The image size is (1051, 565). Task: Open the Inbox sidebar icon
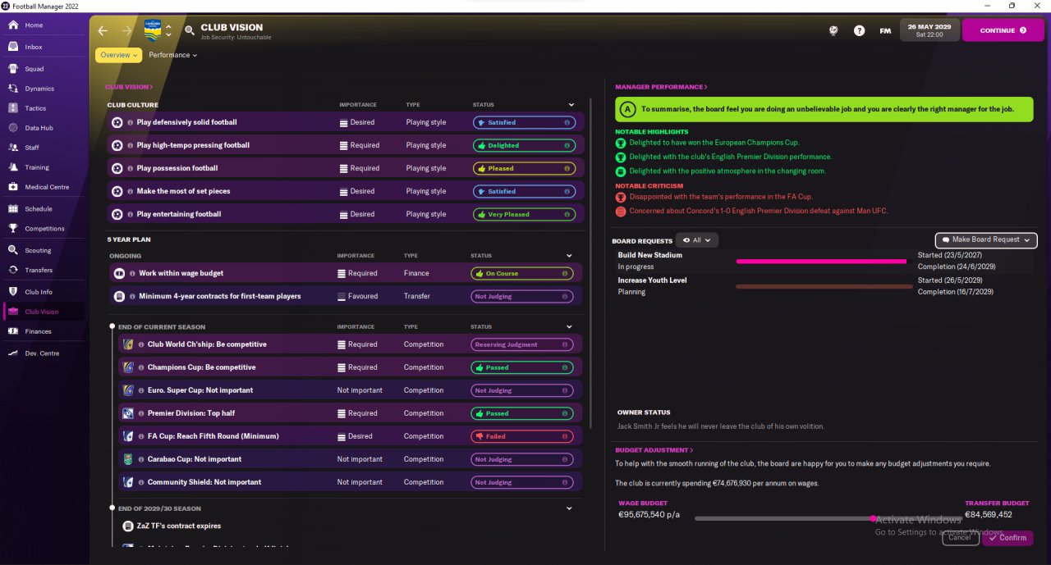pos(13,47)
